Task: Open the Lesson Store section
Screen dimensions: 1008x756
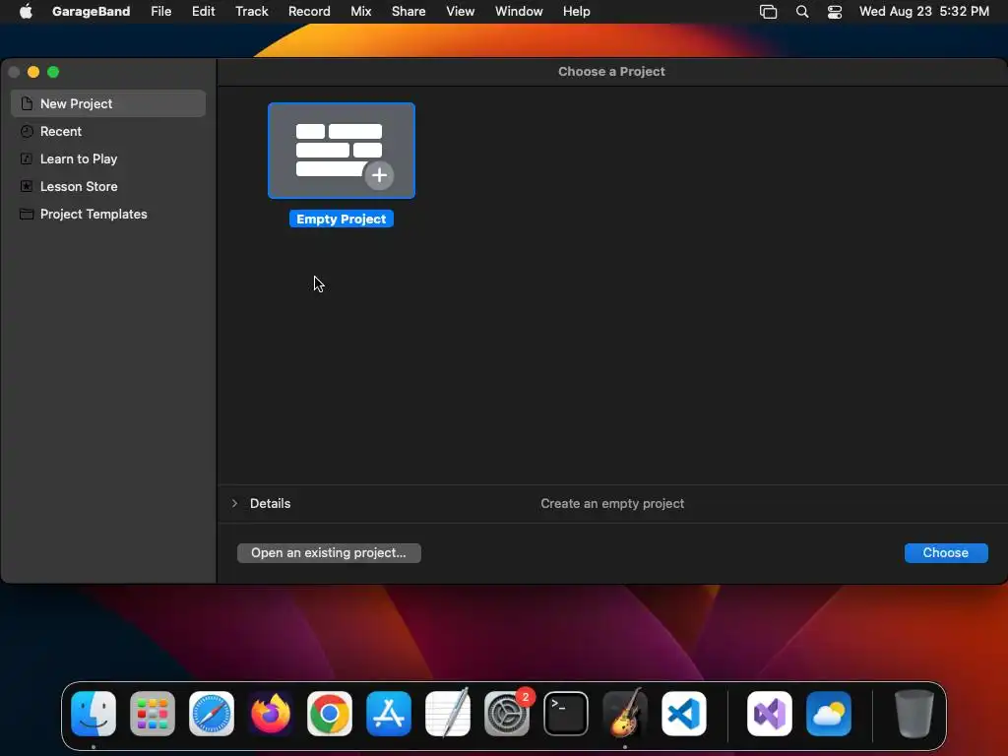Action: 108,186
